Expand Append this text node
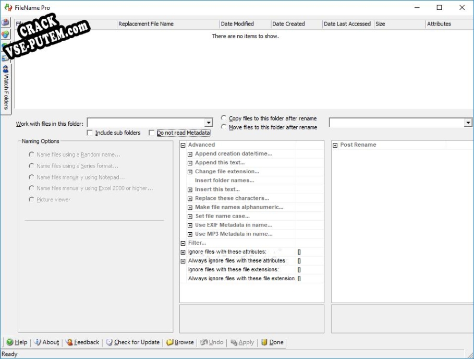This screenshot has height=359, width=474. (190, 163)
